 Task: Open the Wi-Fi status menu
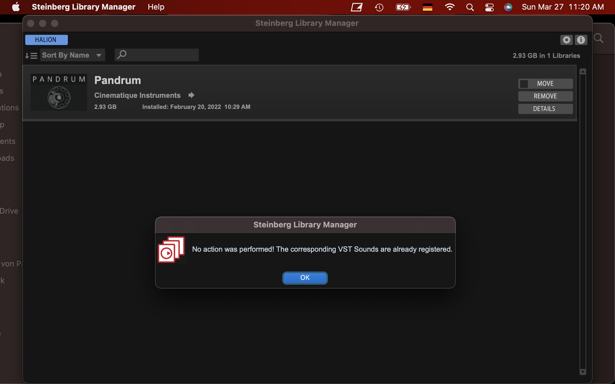click(x=450, y=7)
